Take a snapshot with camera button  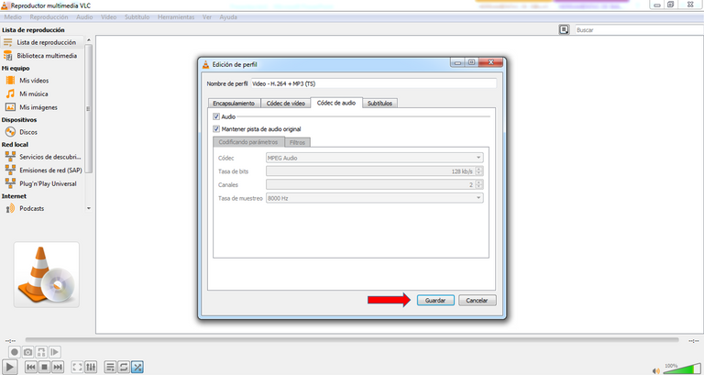(x=28, y=352)
